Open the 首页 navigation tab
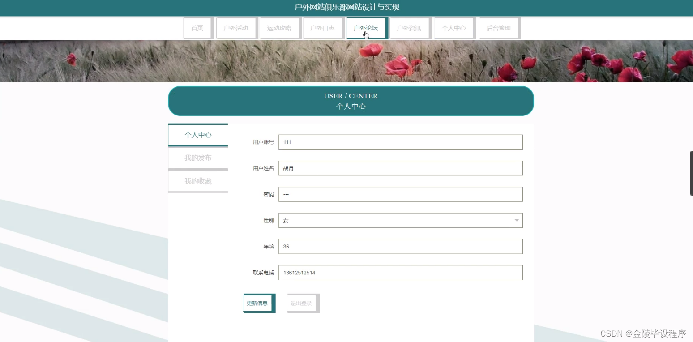693x342 pixels. (197, 28)
